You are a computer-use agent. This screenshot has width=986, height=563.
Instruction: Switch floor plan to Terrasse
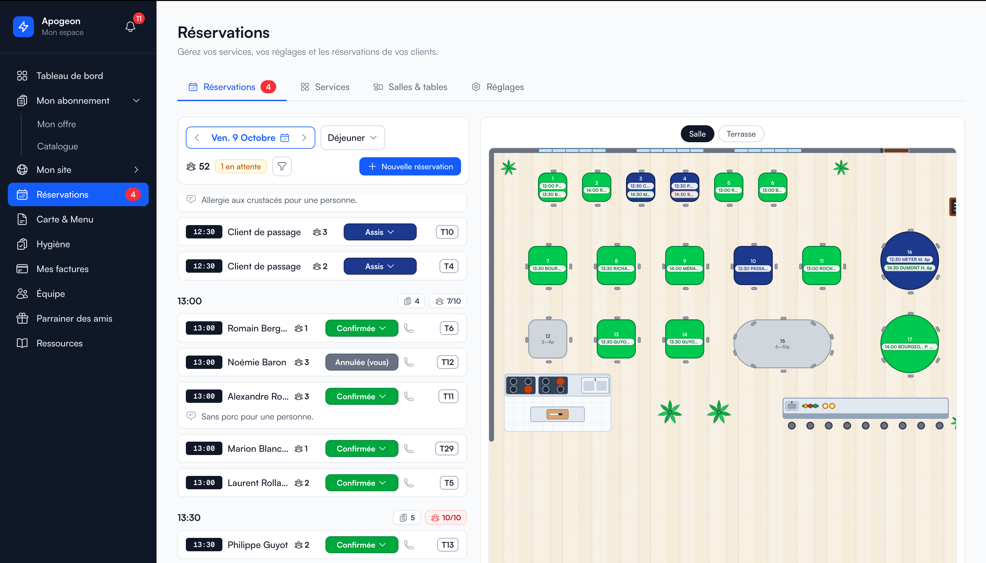740,134
